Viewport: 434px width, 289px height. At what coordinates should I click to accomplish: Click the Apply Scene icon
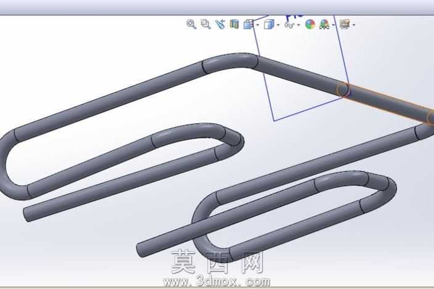[324, 24]
